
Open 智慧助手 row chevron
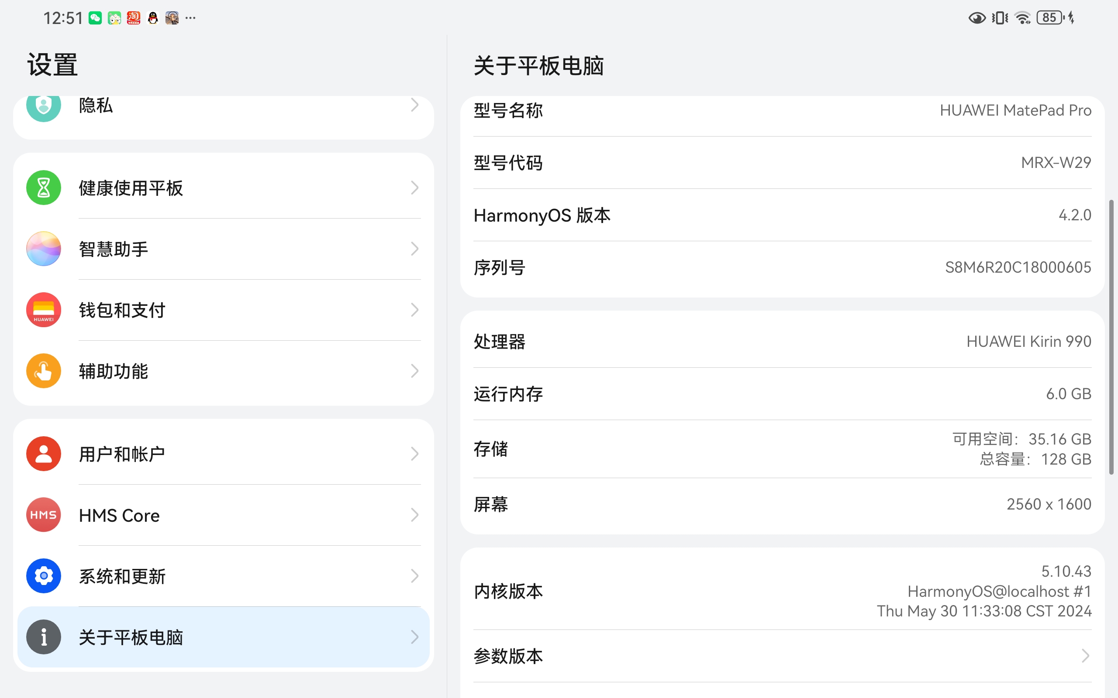[x=415, y=249]
